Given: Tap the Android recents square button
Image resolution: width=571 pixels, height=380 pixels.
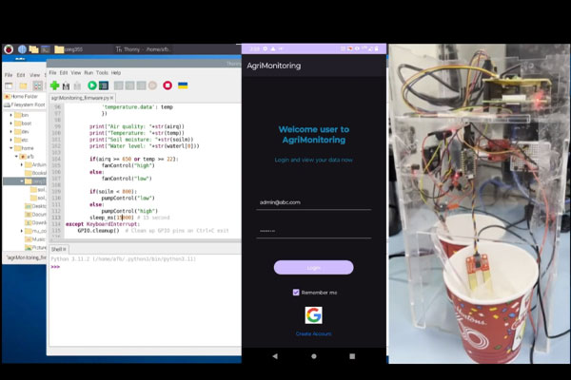Looking at the screenshot, I should coord(352,356).
